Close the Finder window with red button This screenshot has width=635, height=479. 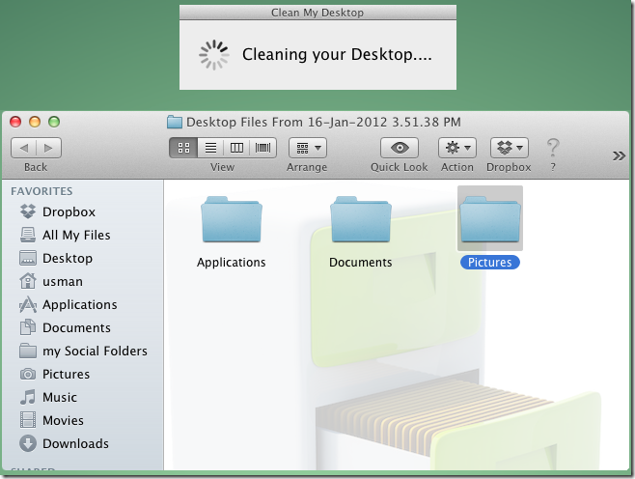[15, 122]
